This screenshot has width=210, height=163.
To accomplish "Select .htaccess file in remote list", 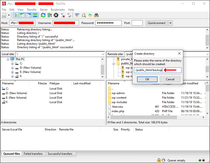I will pyautogui.click(x=117, y=107).
